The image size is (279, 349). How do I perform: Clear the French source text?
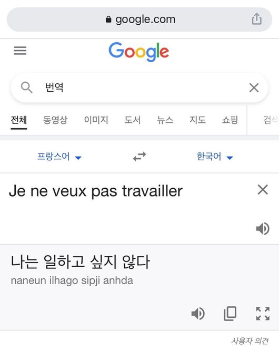coord(263,190)
